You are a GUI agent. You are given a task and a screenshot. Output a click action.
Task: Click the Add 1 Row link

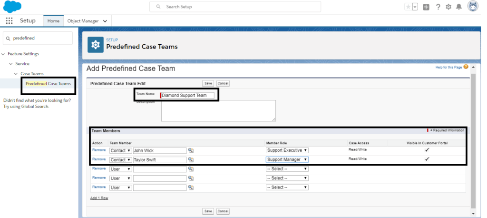click(99, 198)
